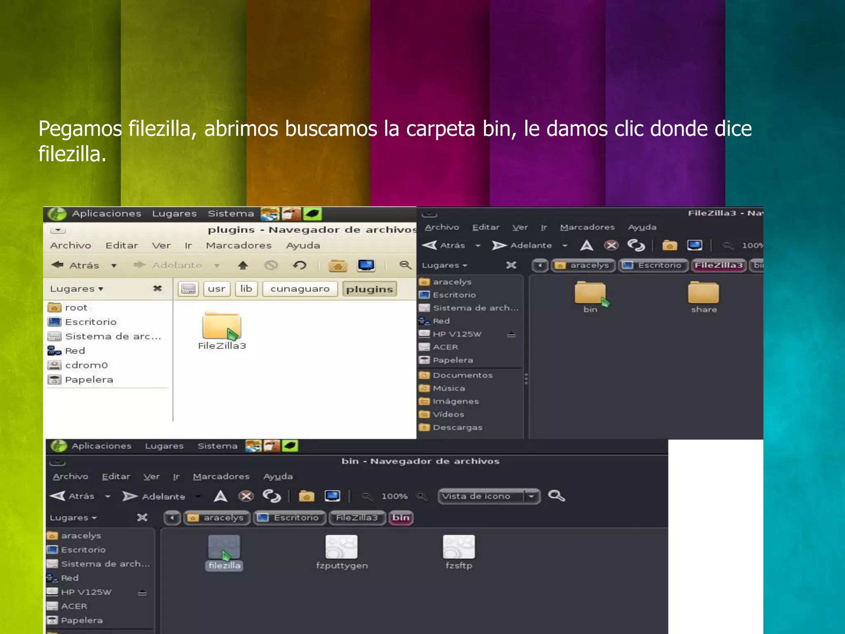Click home folder icon in plugins window toolbar
This screenshot has width=845, height=634.
click(x=338, y=265)
